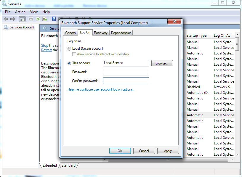Select the This account radio button
Image resolution: width=242 pixels, height=177 pixels.
point(69,63)
